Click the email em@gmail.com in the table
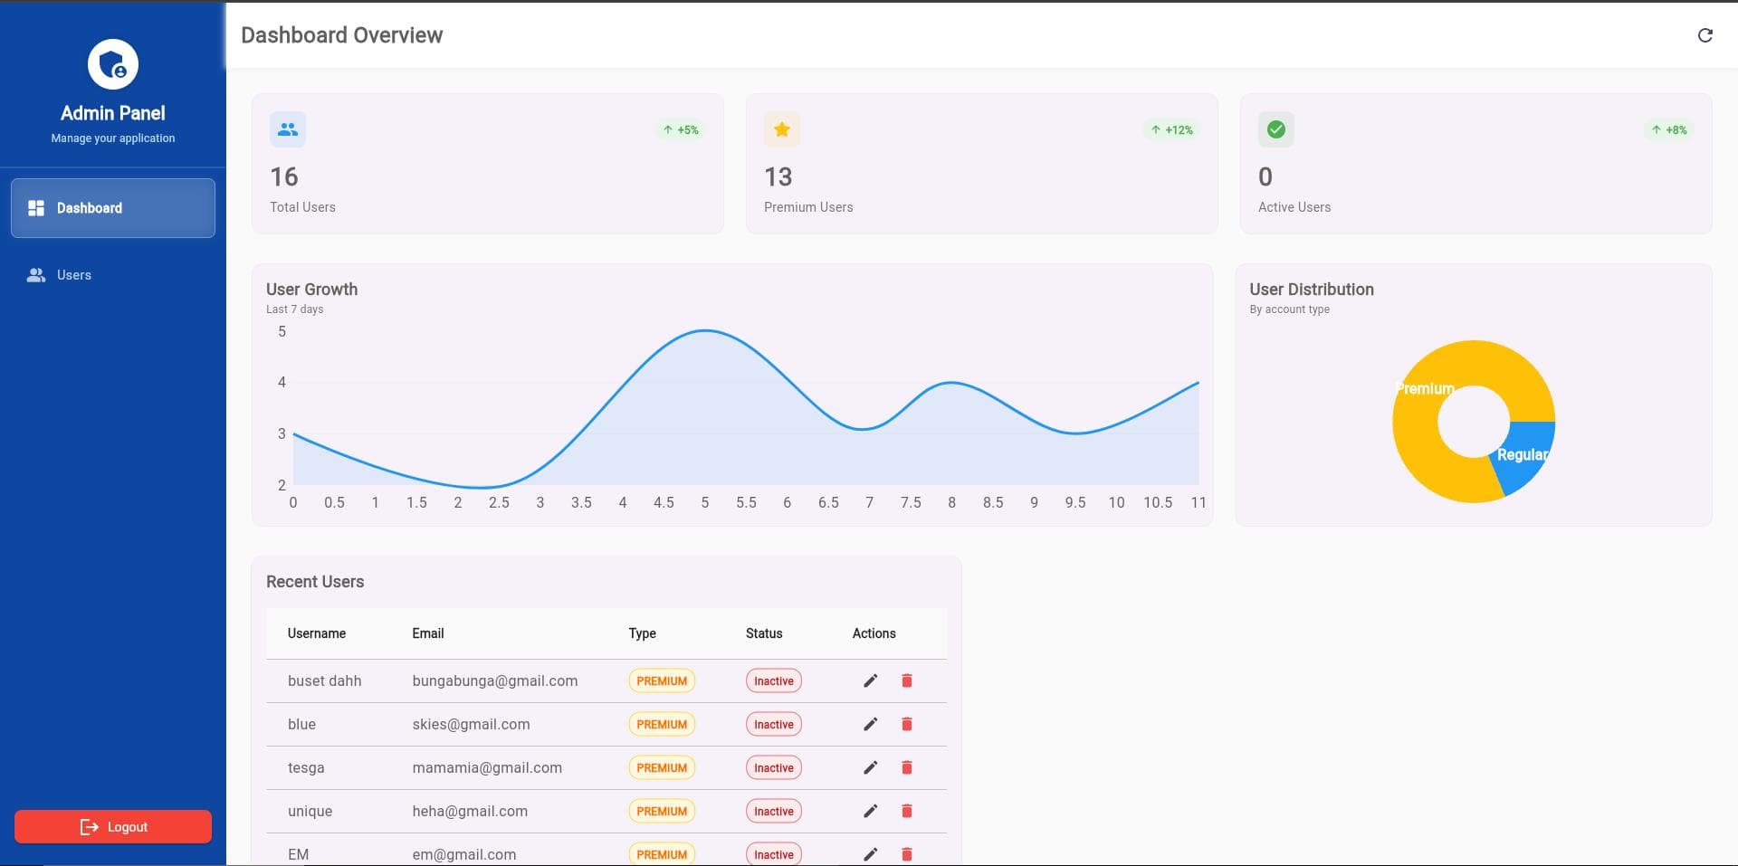Image resolution: width=1738 pixels, height=866 pixels. (x=463, y=853)
